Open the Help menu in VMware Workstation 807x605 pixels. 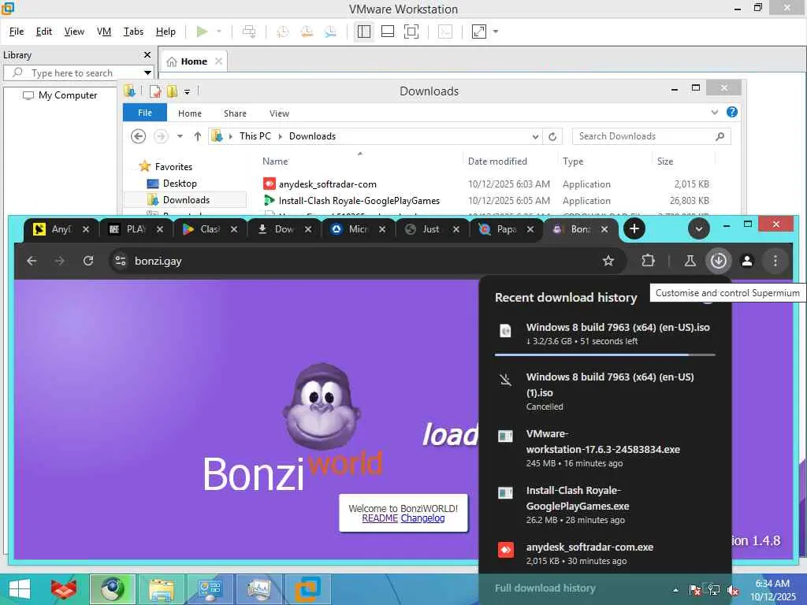tap(165, 32)
